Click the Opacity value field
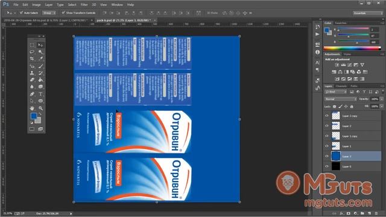 point(375,99)
